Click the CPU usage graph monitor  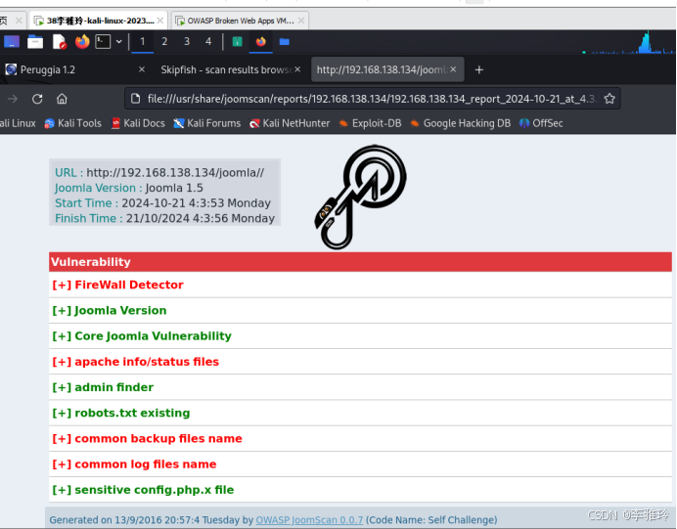pyautogui.click(x=628, y=43)
